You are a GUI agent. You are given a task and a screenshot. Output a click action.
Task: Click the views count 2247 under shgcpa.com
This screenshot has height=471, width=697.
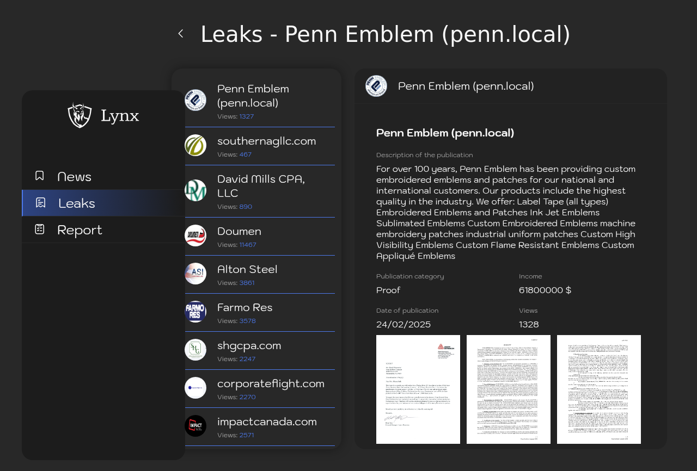pos(247,359)
